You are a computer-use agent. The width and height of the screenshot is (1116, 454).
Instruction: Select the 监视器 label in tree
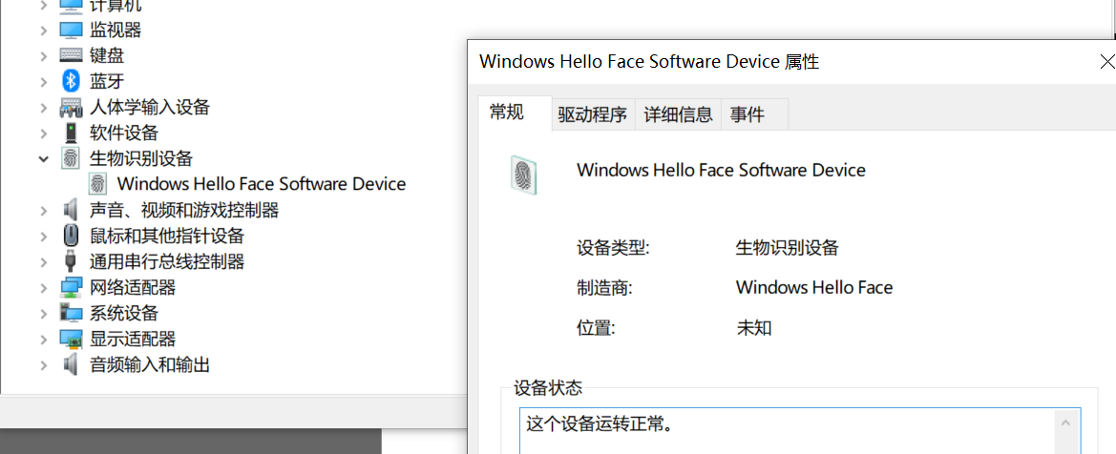click(116, 30)
